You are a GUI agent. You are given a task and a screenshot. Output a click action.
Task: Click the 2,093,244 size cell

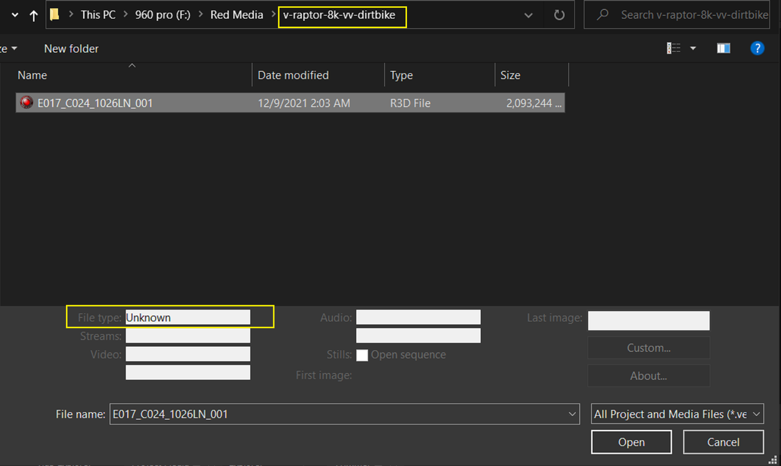click(533, 103)
